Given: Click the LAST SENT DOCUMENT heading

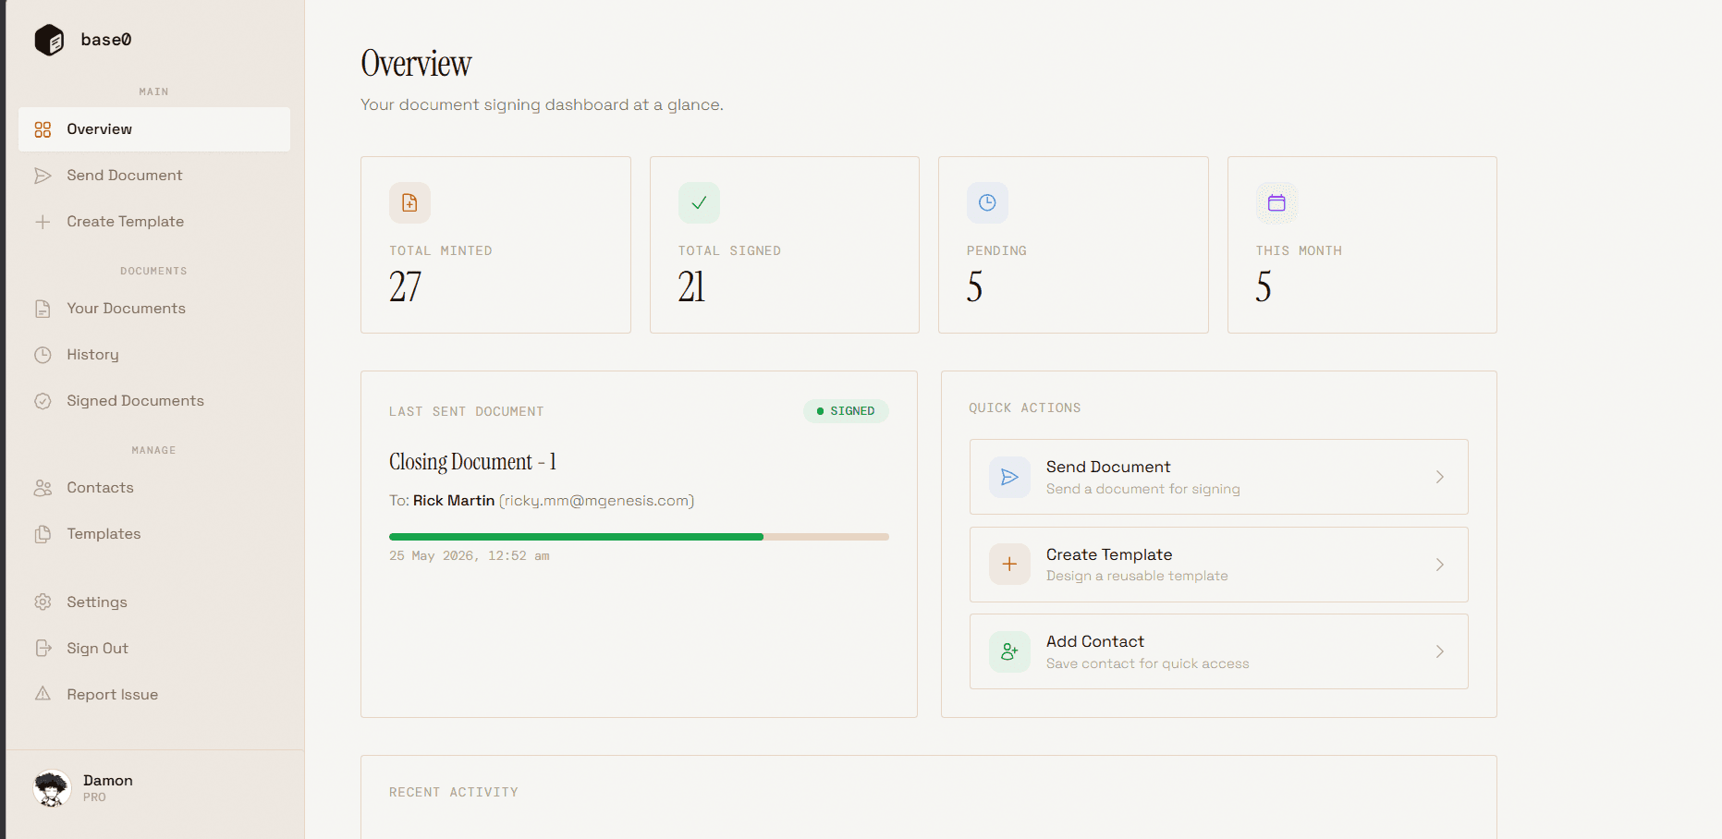Looking at the screenshot, I should 467,411.
